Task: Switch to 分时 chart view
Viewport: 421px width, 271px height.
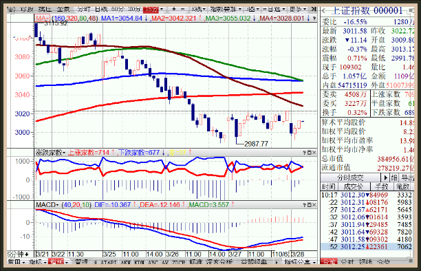Action: tap(84, 10)
